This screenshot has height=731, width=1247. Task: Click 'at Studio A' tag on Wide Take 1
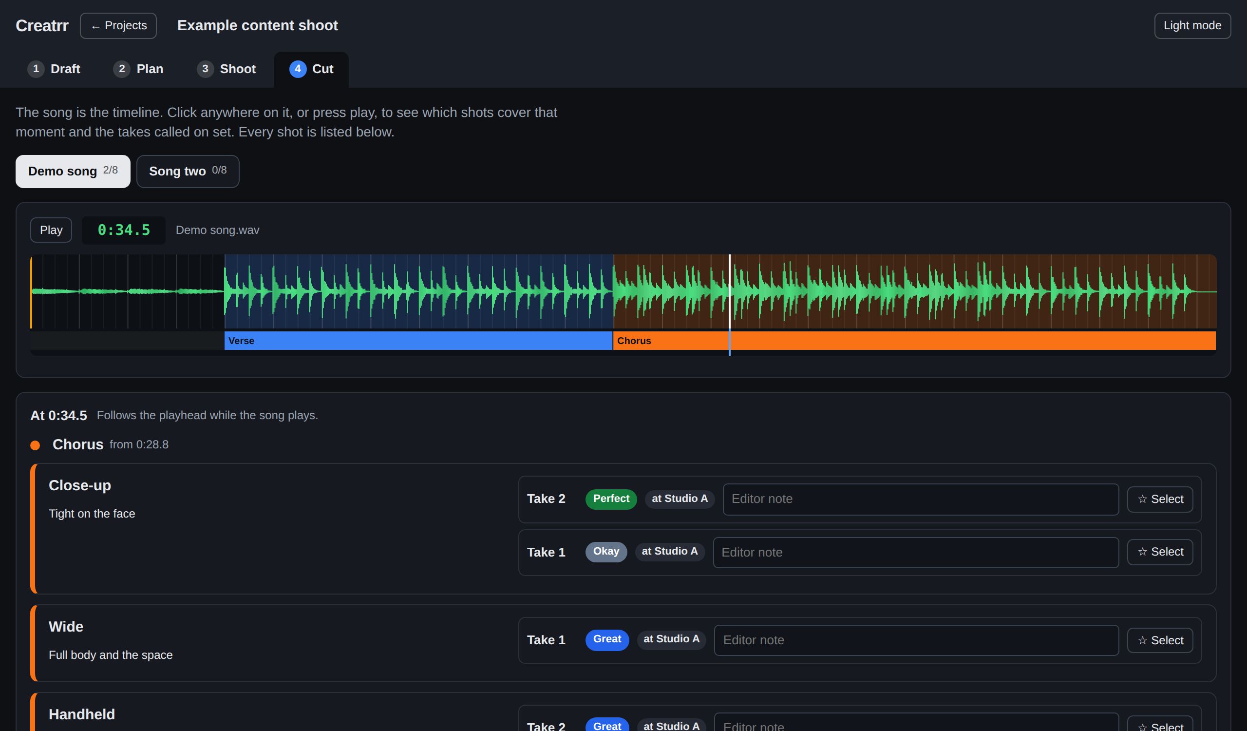(x=672, y=639)
